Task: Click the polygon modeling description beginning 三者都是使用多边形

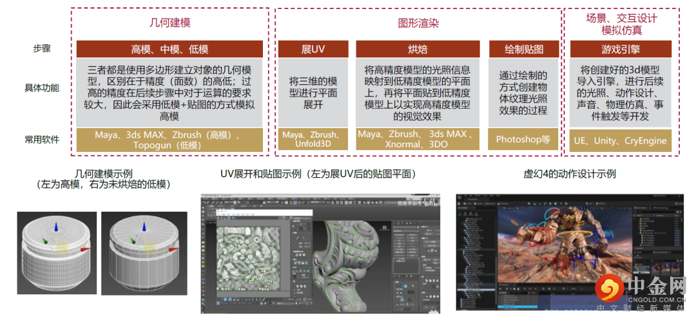Action: (x=169, y=93)
